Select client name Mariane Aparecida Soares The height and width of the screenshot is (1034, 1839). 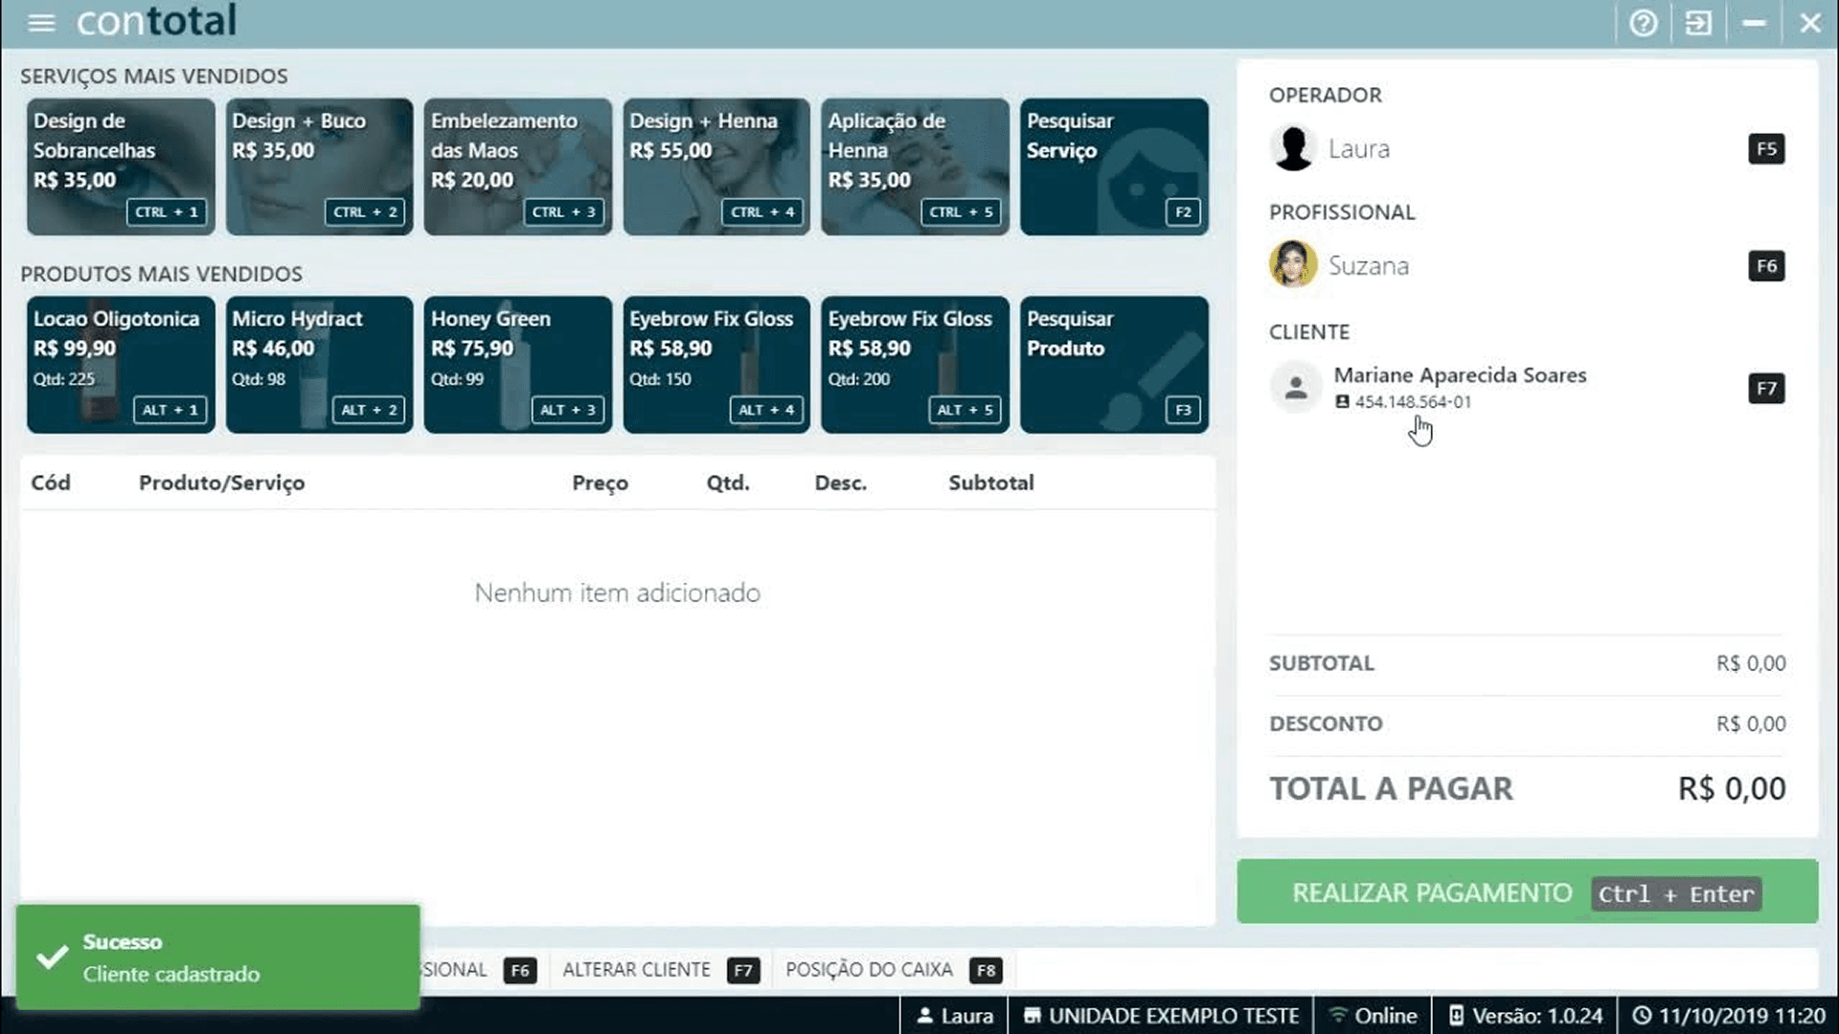point(1460,375)
